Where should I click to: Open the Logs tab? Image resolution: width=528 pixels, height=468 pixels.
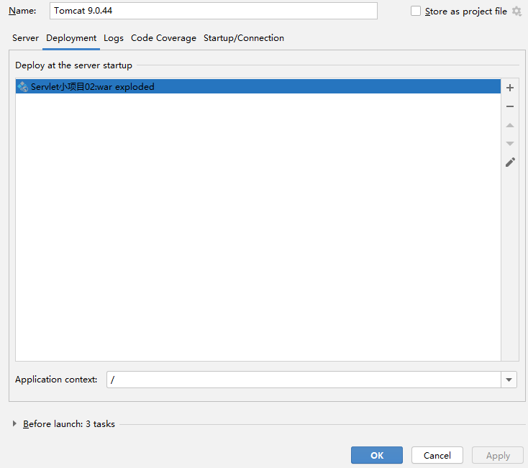114,38
